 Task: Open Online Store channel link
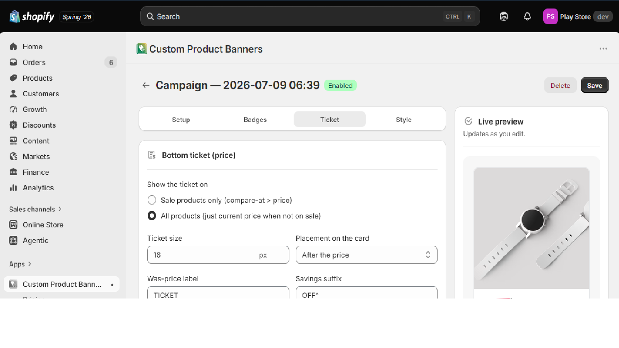43,225
